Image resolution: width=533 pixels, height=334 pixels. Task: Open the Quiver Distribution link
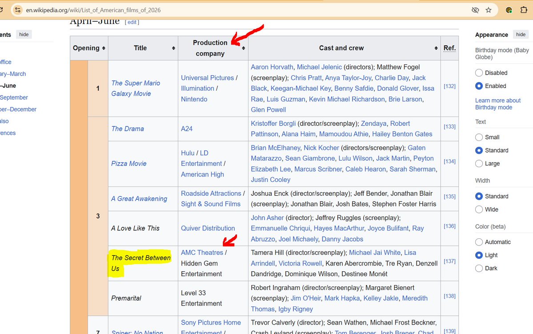point(208,228)
